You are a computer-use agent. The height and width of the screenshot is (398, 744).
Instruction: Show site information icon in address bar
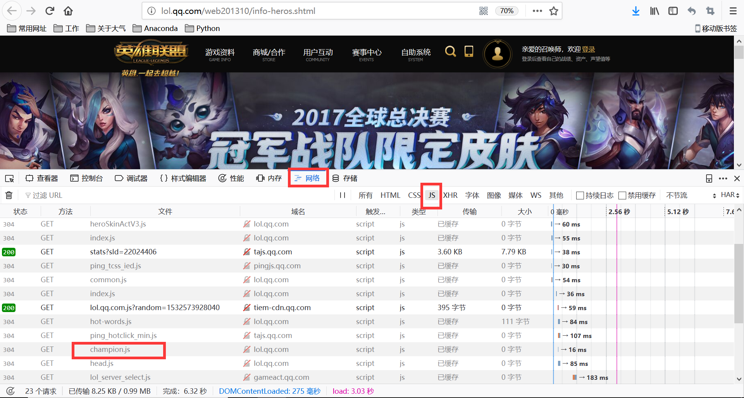tap(152, 11)
